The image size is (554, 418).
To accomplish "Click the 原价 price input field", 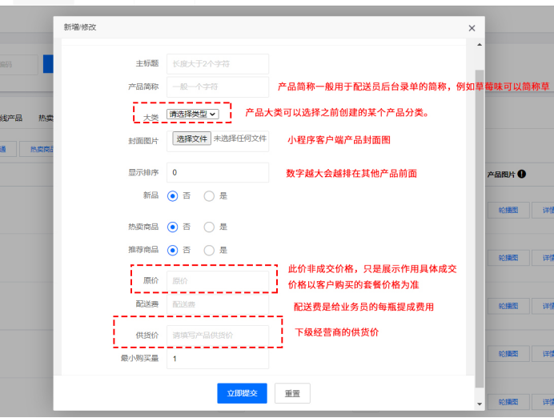I will (x=217, y=281).
